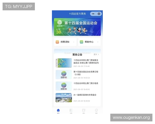Image resolution: width=155 pixels, height=124 pixels.
Task: Open the 第十四届全国运动会 banner
Action: tap(77, 27)
